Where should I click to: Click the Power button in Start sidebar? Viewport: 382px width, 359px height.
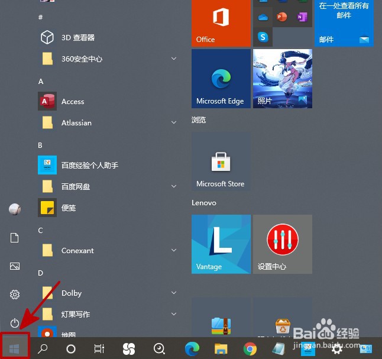pos(15,323)
